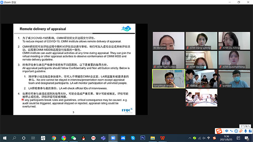
Task: Open the Task View button
Action: (x=33, y=138)
